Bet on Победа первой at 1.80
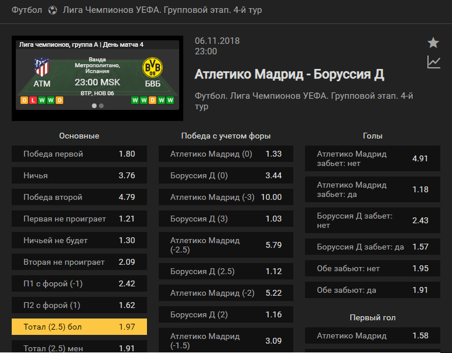 click(x=79, y=154)
